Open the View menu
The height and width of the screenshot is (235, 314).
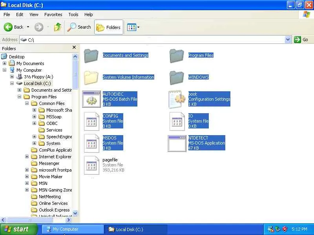(34, 14)
